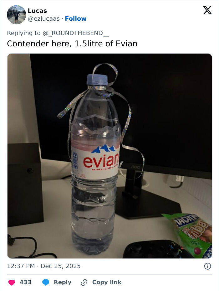Open the Lucas display name link

pos(37,11)
